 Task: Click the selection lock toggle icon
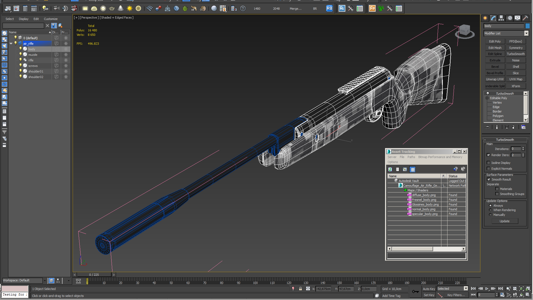click(x=300, y=289)
